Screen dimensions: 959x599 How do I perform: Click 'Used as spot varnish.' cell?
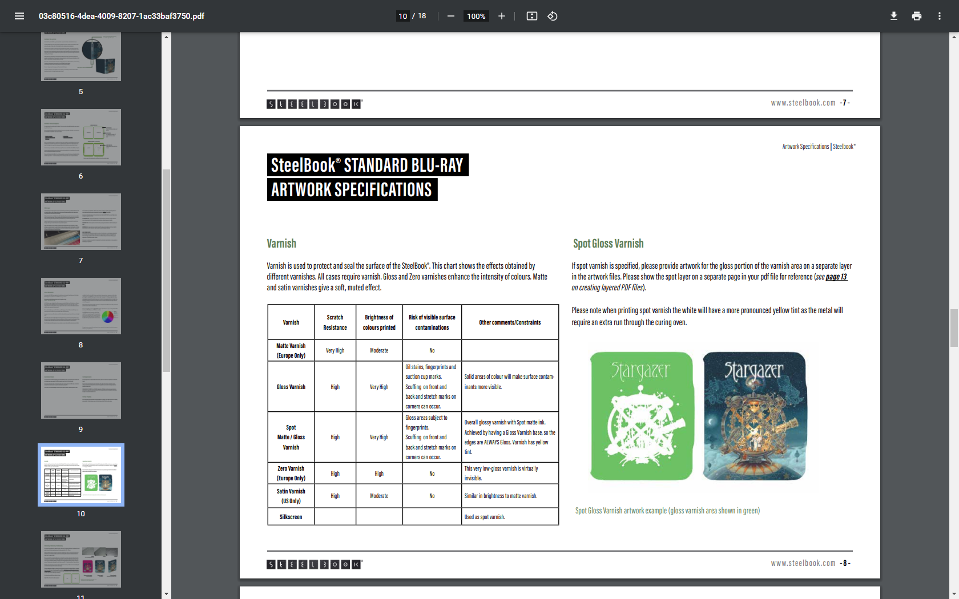point(510,517)
